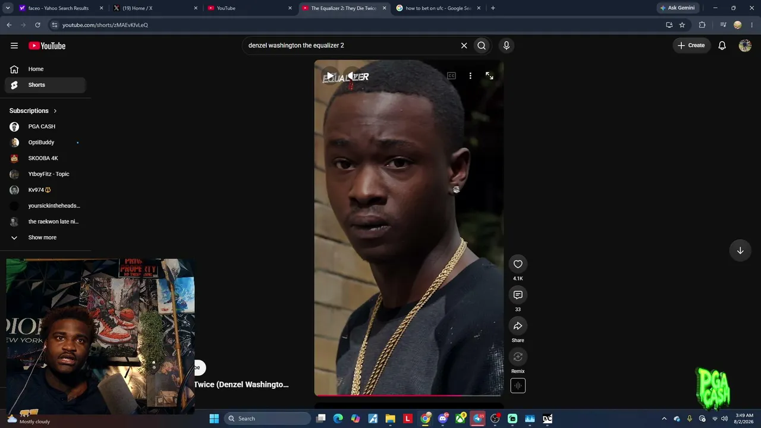Click Ask Gemini in Chrome
This screenshot has width=761, height=428.
pos(677,8)
